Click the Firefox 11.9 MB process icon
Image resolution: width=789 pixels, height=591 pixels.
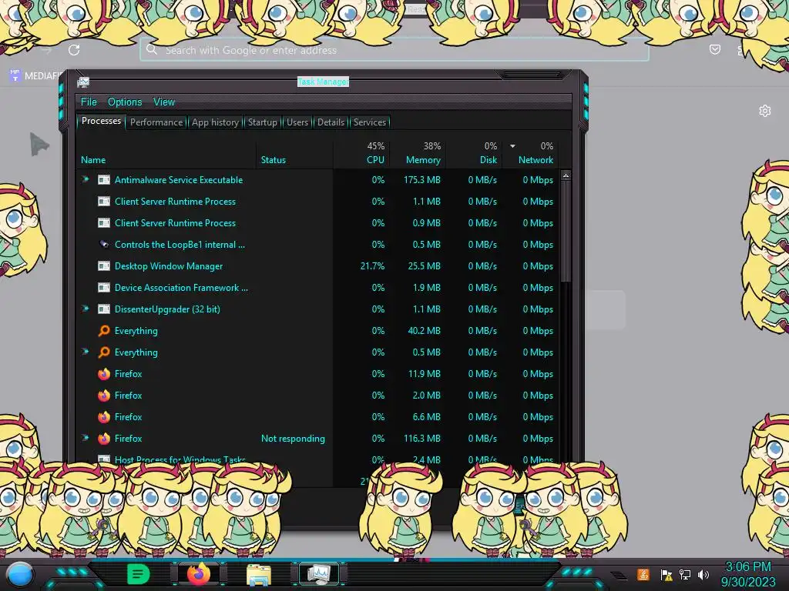click(104, 373)
